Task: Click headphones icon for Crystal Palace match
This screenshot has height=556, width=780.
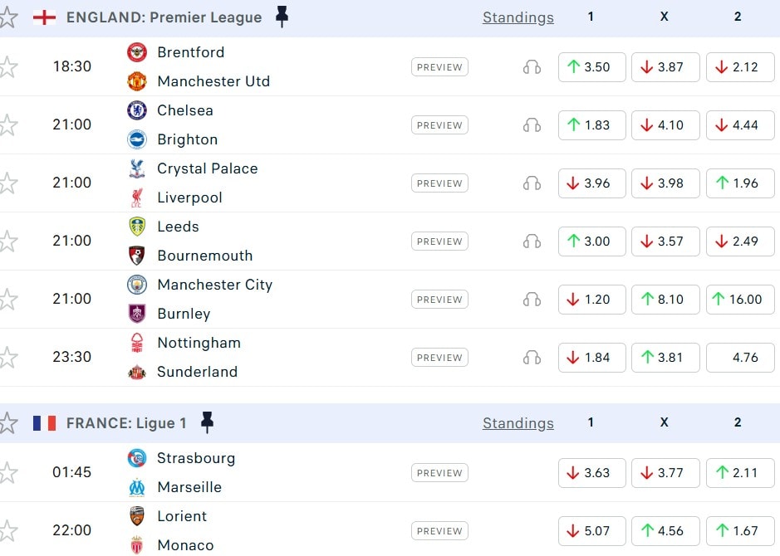Action: pos(532,183)
